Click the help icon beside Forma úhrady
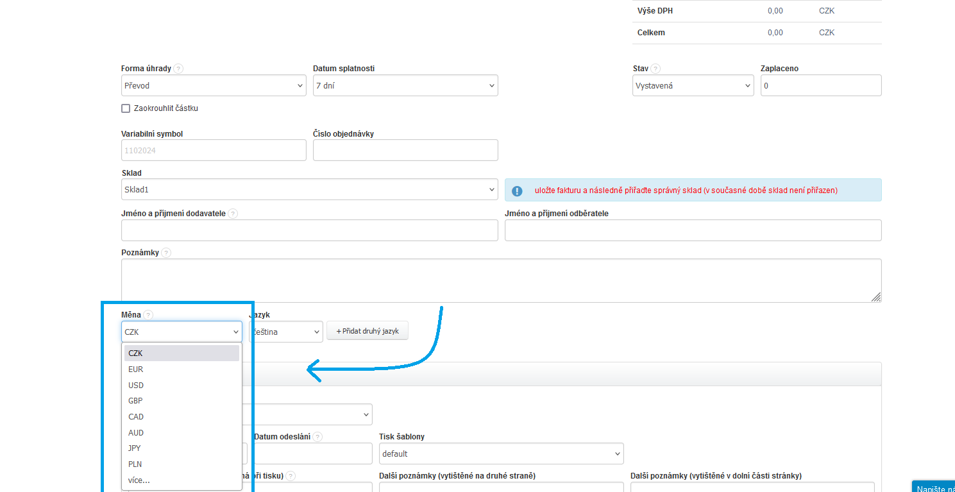This screenshot has width=955, height=492. click(178, 69)
